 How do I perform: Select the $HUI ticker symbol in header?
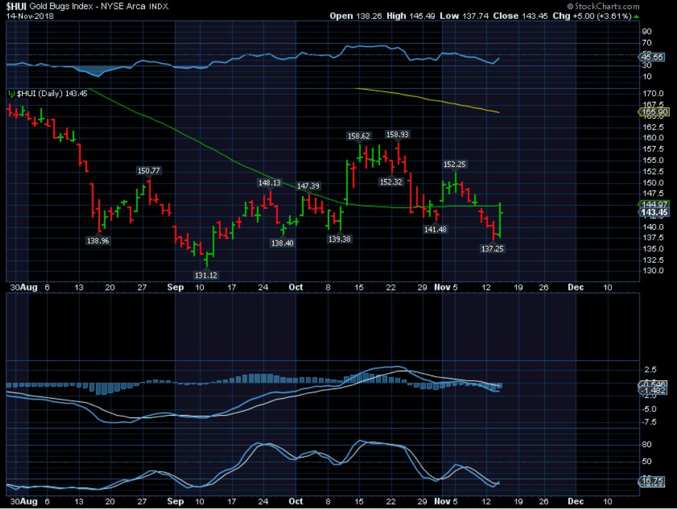point(15,6)
